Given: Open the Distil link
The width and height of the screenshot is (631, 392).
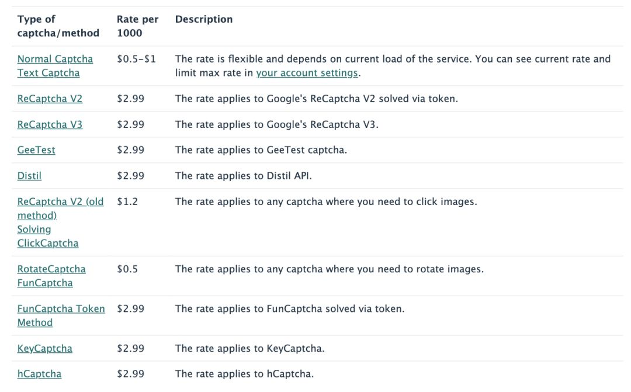Looking at the screenshot, I should coord(29,175).
